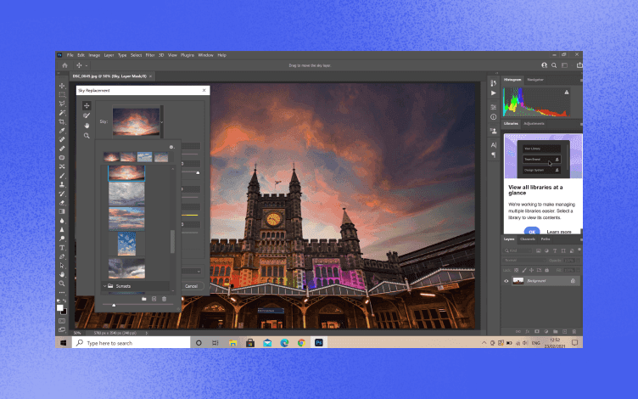The width and height of the screenshot is (638, 399).
Task: Delete the selected sky with trash icon
Action: click(x=165, y=299)
